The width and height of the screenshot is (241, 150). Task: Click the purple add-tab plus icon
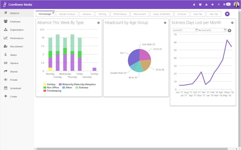(x=227, y=14)
